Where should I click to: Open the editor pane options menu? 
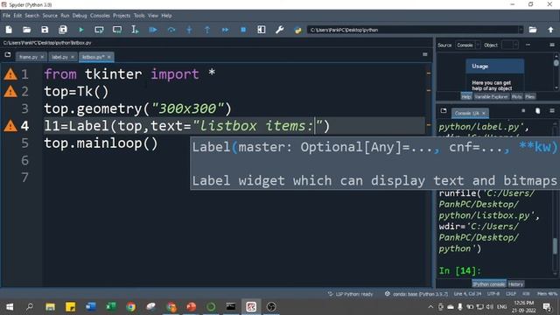[425, 54]
